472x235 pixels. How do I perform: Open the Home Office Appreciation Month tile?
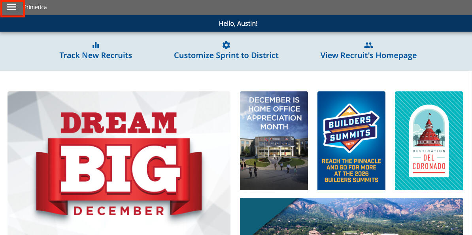[x=274, y=141]
